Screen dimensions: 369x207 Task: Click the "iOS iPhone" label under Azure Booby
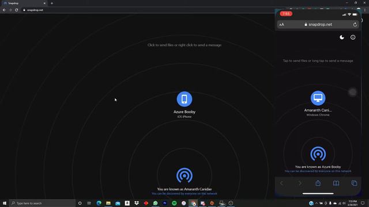tap(184, 117)
